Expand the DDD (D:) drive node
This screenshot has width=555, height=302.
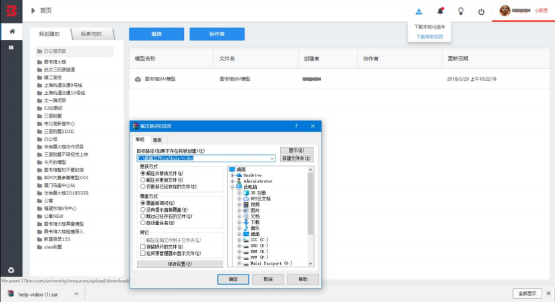click(x=239, y=246)
